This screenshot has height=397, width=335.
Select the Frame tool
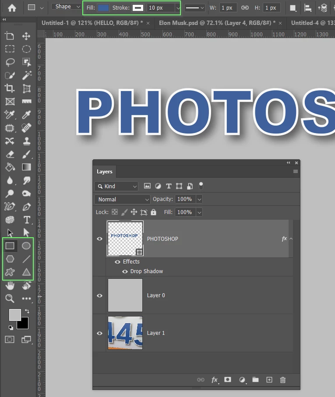pyautogui.click(x=10, y=102)
